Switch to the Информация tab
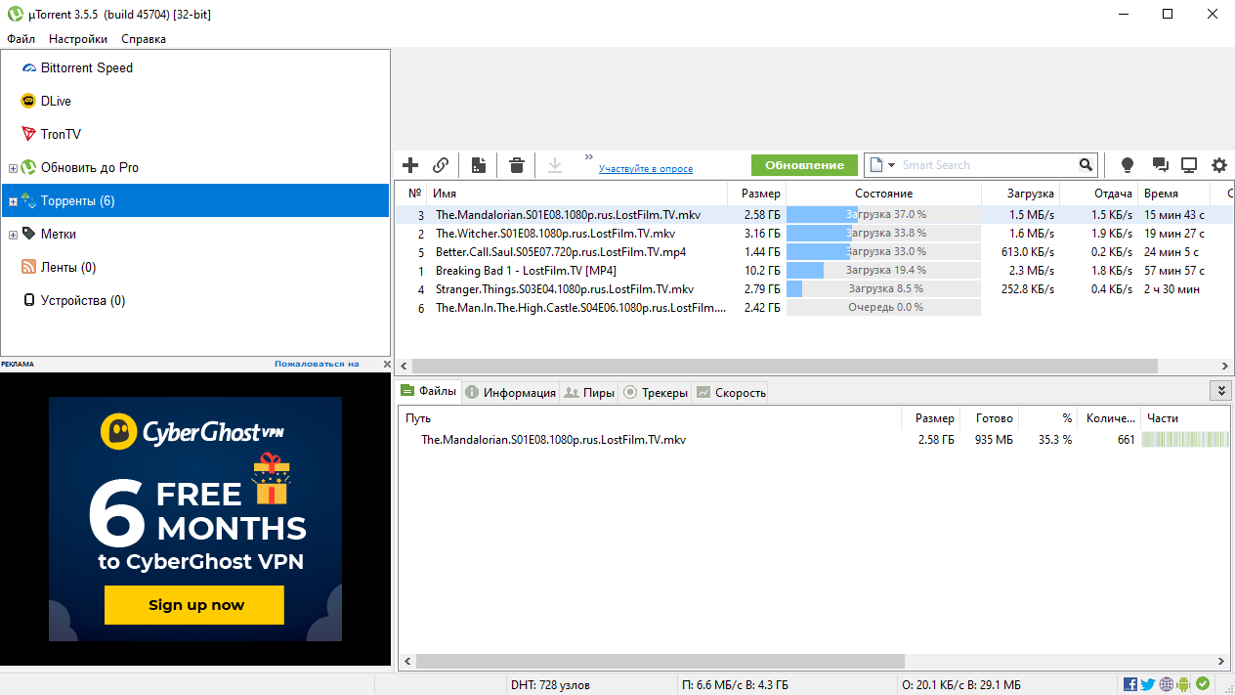The width and height of the screenshot is (1235, 695). click(510, 393)
